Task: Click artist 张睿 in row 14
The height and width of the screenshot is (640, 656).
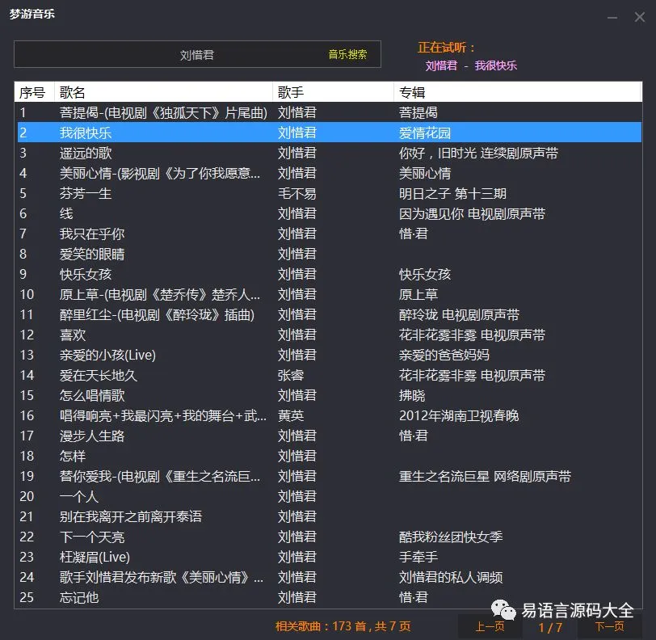Action: pos(291,375)
